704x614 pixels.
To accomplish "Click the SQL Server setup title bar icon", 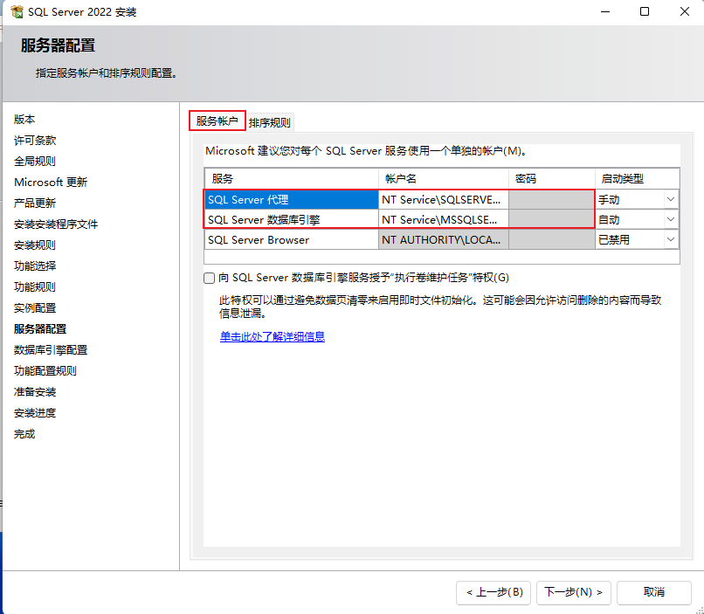I will pos(17,11).
